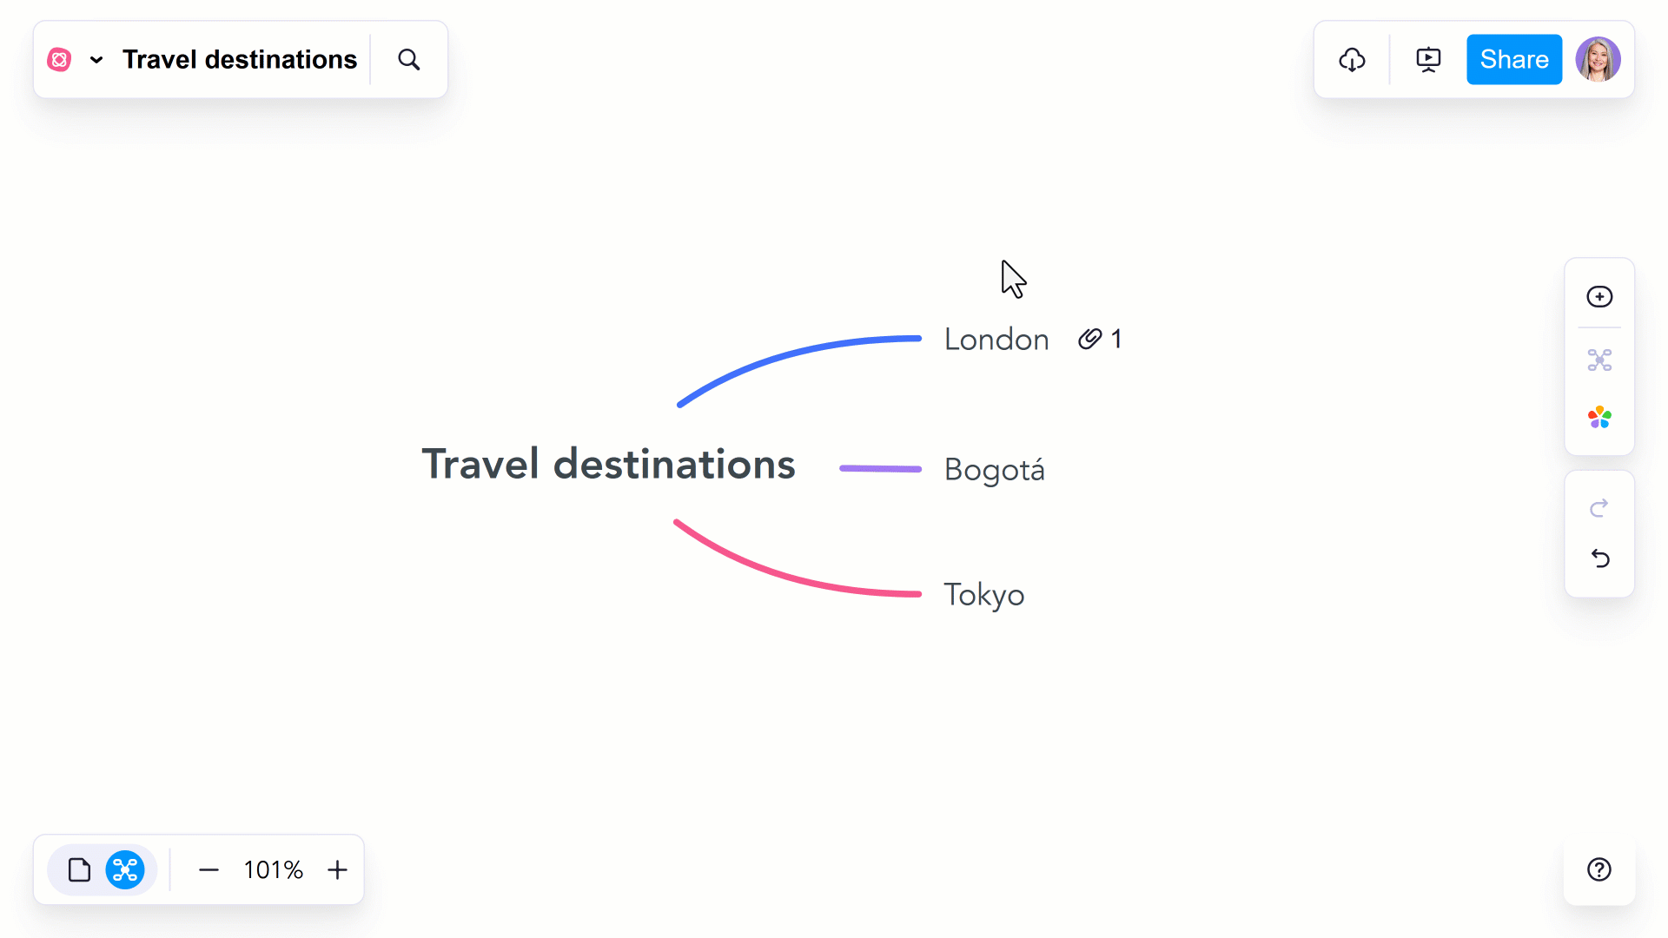Click the pink app logo icon
1668x938 pixels.
pos(59,59)
